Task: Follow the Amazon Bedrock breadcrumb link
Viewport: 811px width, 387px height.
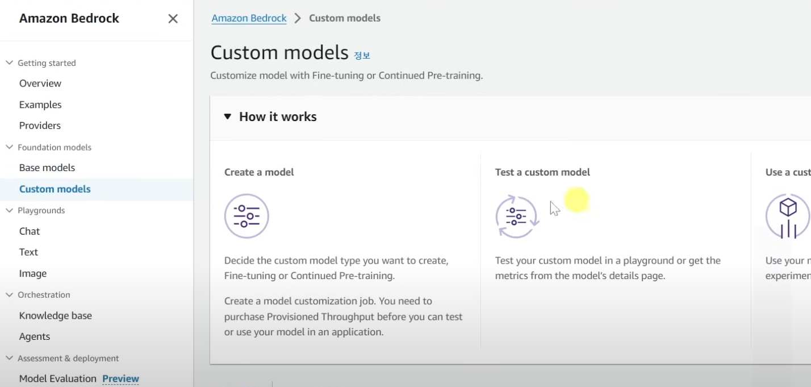Action: click(x=249, y=18)
